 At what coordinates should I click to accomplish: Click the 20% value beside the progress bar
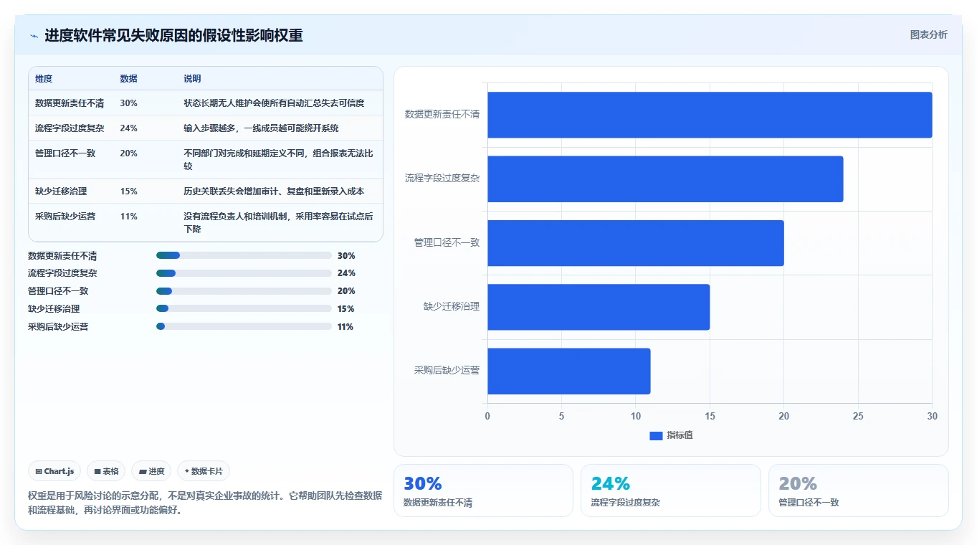[346, 291]
